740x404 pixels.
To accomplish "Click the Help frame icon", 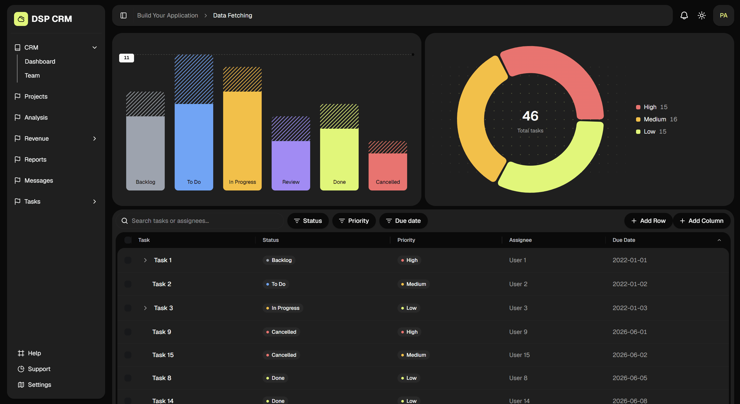I will coord(21,353).
